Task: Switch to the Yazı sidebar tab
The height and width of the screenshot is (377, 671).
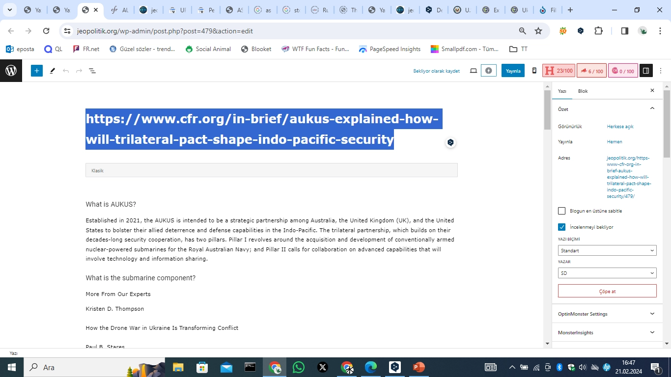Action: tap(562, 91)
